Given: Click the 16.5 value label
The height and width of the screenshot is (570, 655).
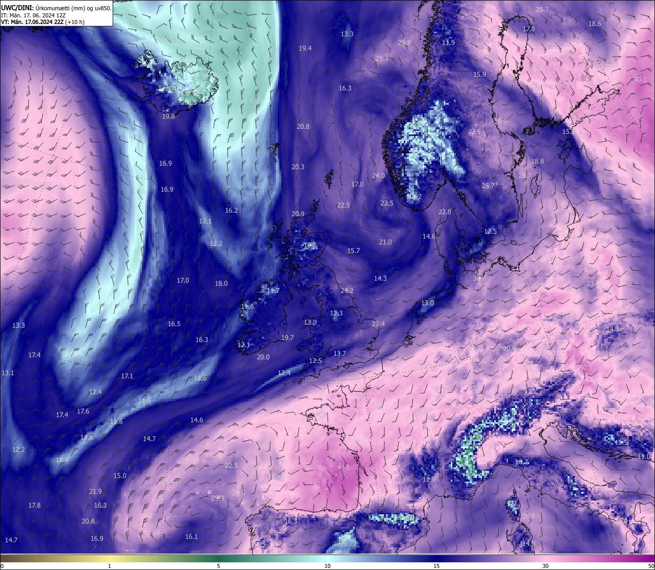Looking at the screenshot, I should (x=174, y=324).
